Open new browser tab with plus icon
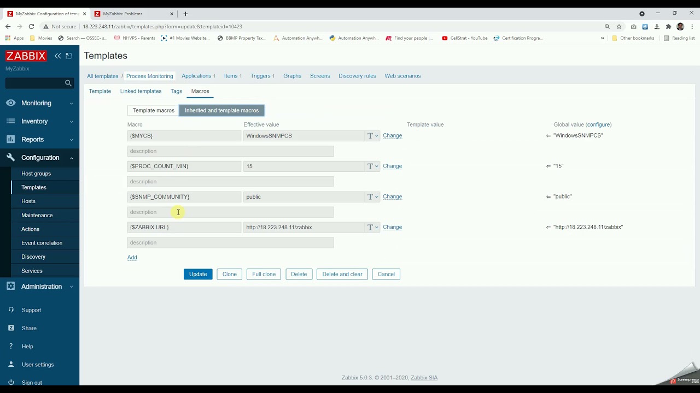 (x=185, y=14)
